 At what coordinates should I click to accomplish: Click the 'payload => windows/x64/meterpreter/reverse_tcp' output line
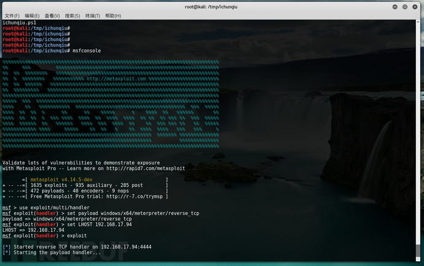point(67,219)
